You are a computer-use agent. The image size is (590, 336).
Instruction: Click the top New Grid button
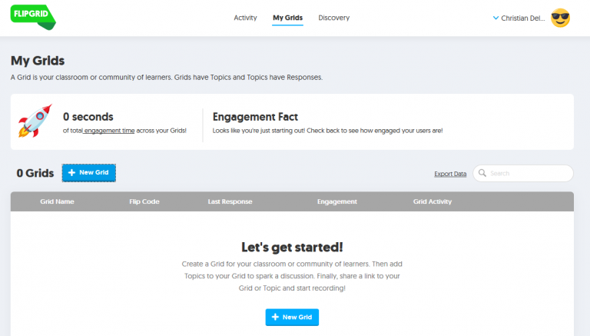88,173
